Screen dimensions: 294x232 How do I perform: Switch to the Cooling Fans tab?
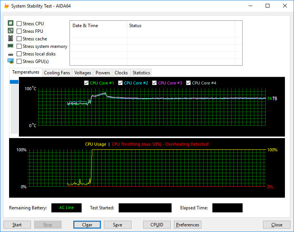coord(57,73)
